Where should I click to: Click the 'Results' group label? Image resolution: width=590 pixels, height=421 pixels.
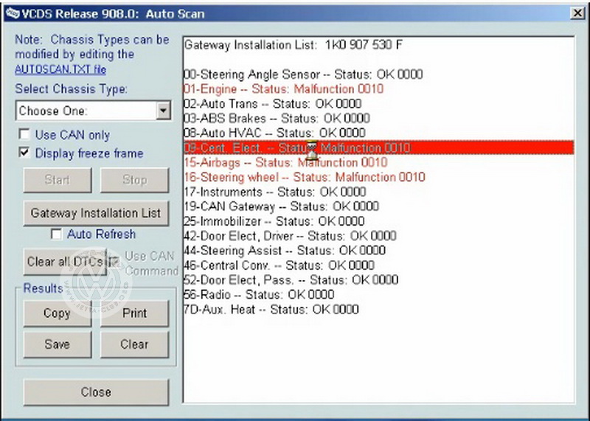pos(43,288)
